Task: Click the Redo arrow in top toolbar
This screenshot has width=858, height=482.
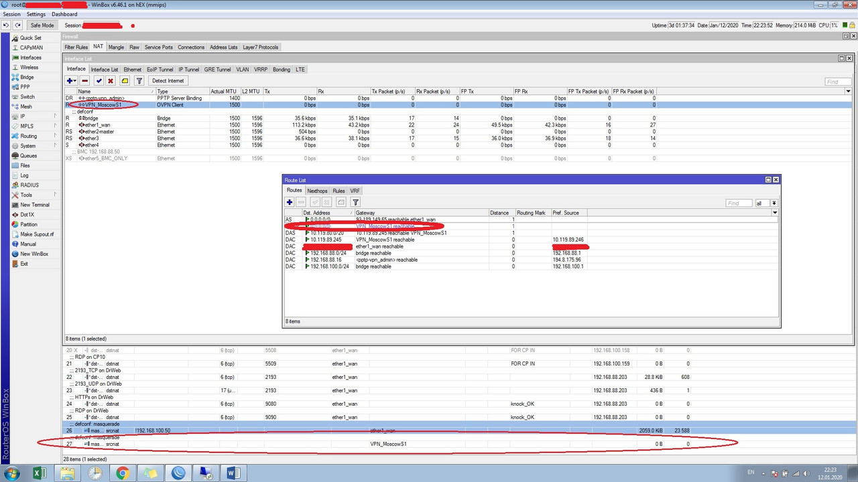Action: pyautogui.click(x=17, y=25)
